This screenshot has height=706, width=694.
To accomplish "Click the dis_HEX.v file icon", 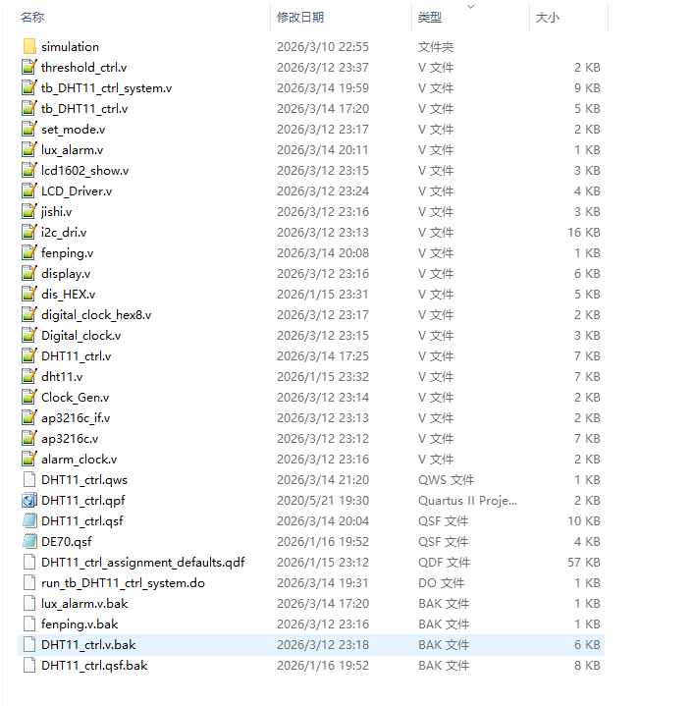I will click(x=29, y=294).
